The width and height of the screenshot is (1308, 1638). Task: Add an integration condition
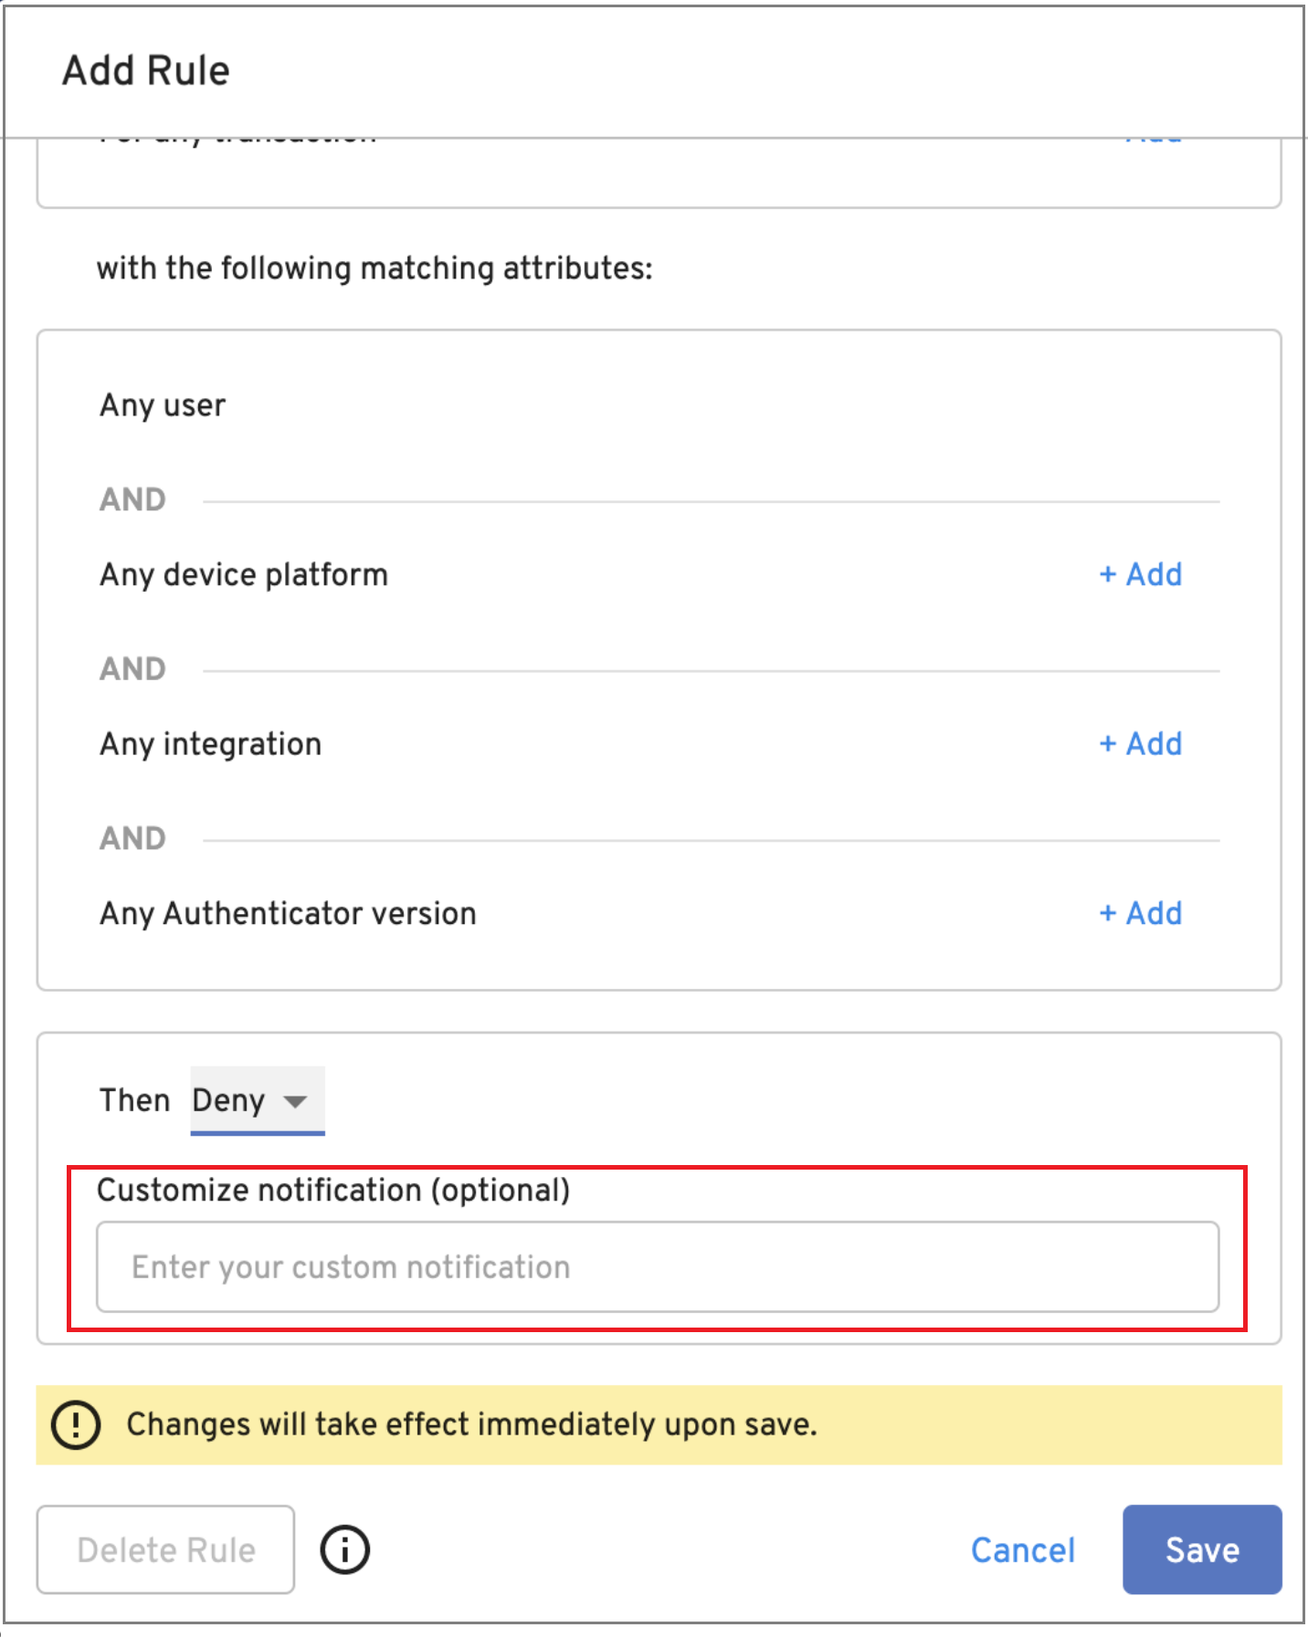point(1140,744)
